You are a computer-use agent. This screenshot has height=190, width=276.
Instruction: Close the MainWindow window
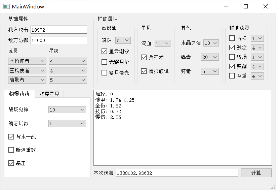click(266, 6)
